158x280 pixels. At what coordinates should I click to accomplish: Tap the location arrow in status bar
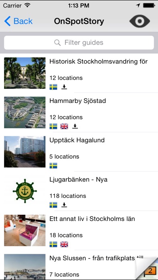click(138, 6)
